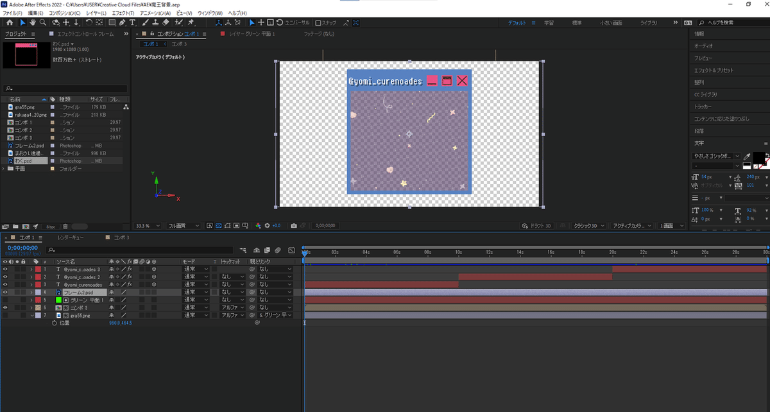Hide layer 1 @yomi_c..oades 3 eye

[x=5, y=269]
